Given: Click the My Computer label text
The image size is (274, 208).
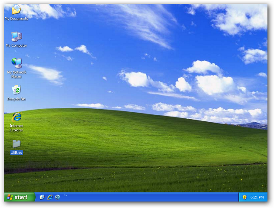Looking at the screenshot, I should point(17,45).
